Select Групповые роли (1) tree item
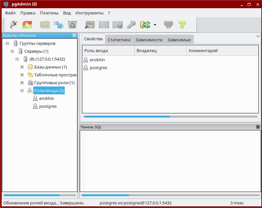262x208 pixels. pos(54,83)
